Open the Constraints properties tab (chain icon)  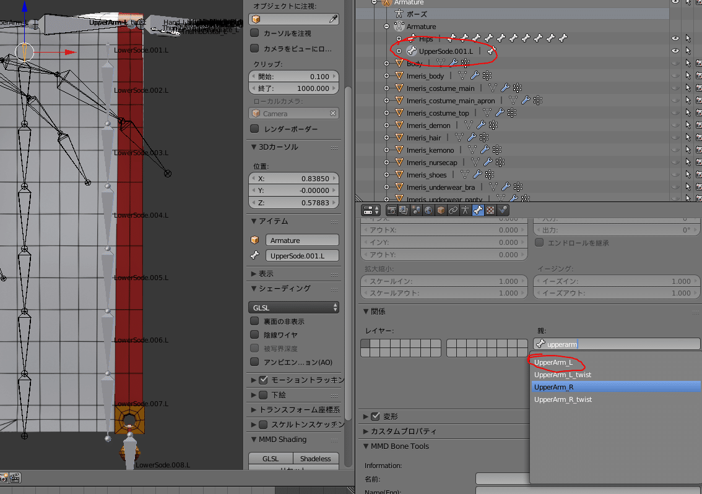pyautogui.click(x=453, y=210)
